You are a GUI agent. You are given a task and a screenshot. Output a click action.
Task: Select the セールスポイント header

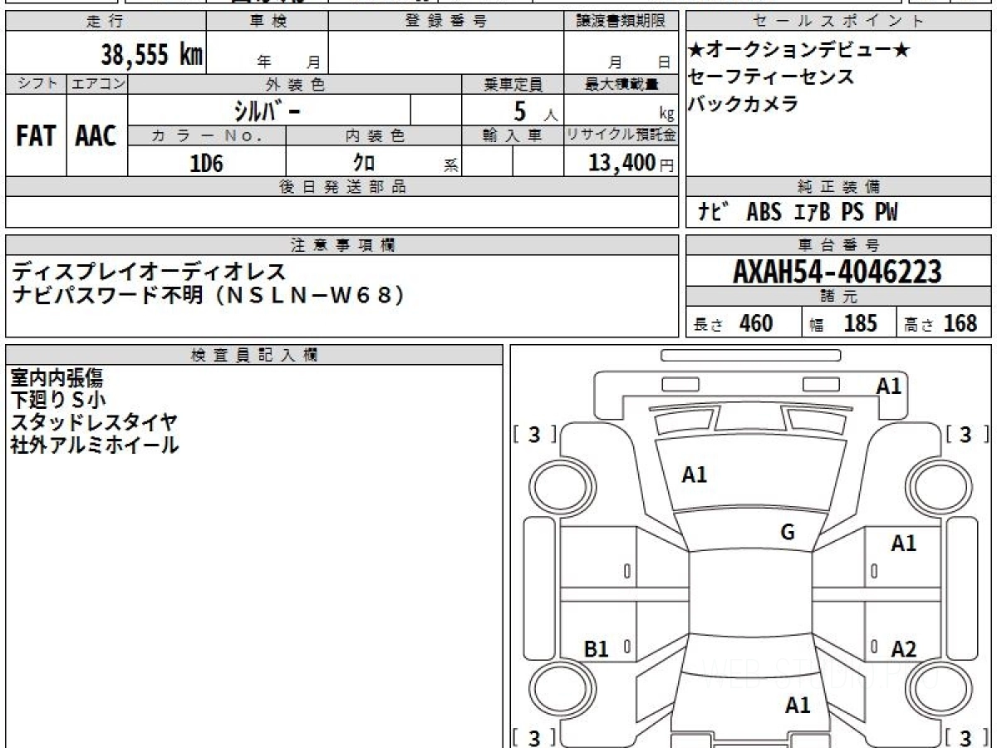pos(839,22)
